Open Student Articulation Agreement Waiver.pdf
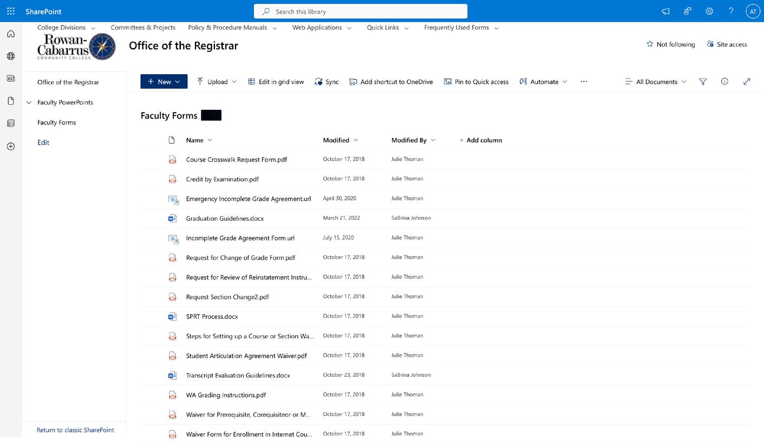Screen dimensions: 764x444 point(246,356)
